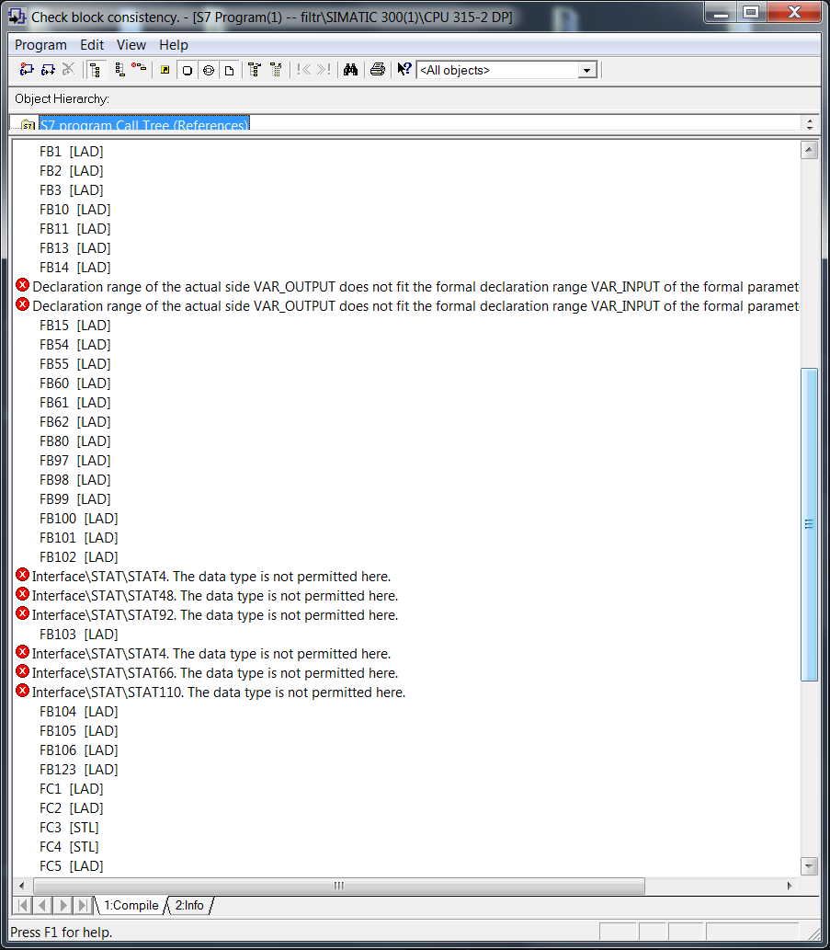The image size is (830, 950).
Task: Select the FB1 [LAD] row
Action: (72, 152)
